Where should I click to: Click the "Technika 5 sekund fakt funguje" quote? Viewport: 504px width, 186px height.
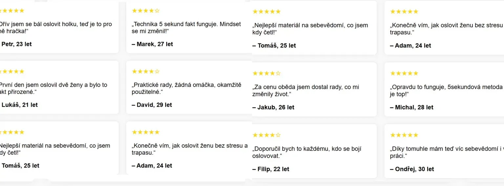pos(186,28)
